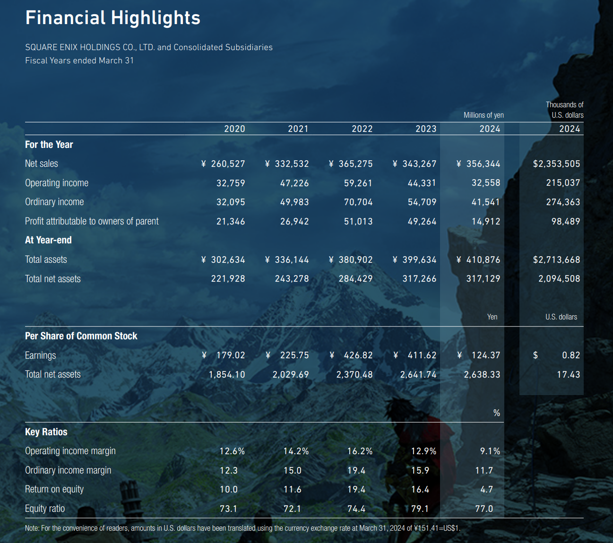Image resolution: width=613 pixels, height=543 pixels.
Task: Click the 2020 column header
Action: (x=234, y=129)
